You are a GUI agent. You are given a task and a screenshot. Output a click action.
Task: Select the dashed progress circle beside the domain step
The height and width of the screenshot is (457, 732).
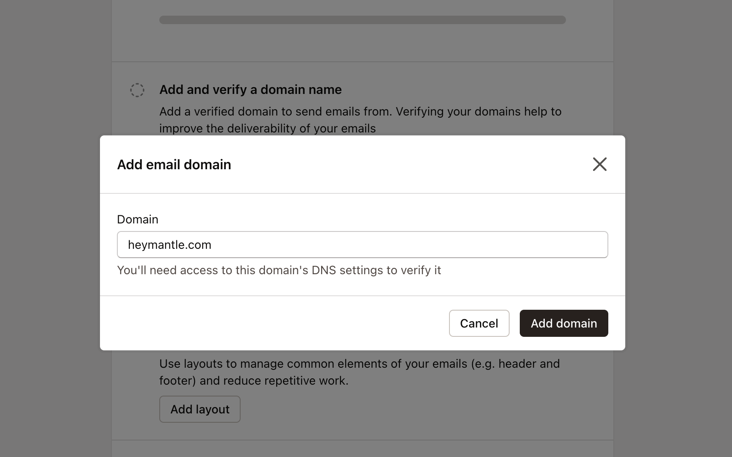pyautogui.click(x=137, y=90)
